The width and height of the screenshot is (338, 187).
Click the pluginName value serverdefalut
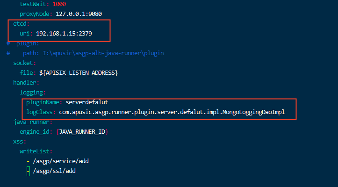(x=87, y=102)
